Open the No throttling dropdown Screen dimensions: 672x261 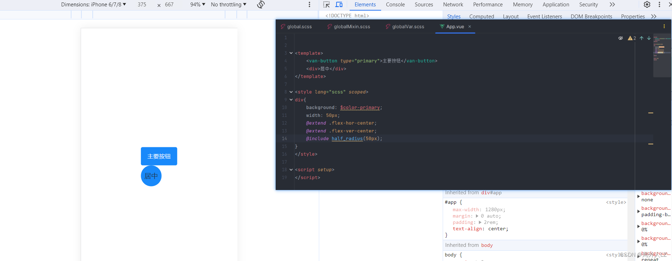click(229, 5)
